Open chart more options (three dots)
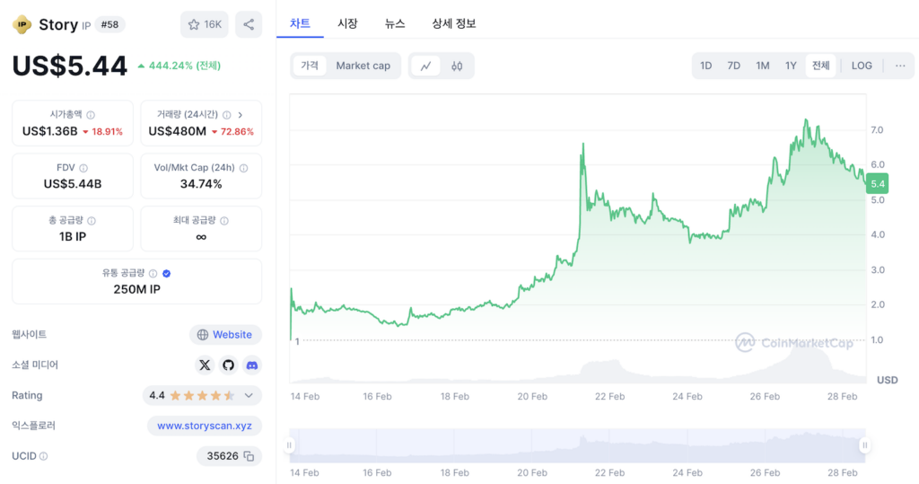Viewport: 919px width, 484px height. coord(900,66)
